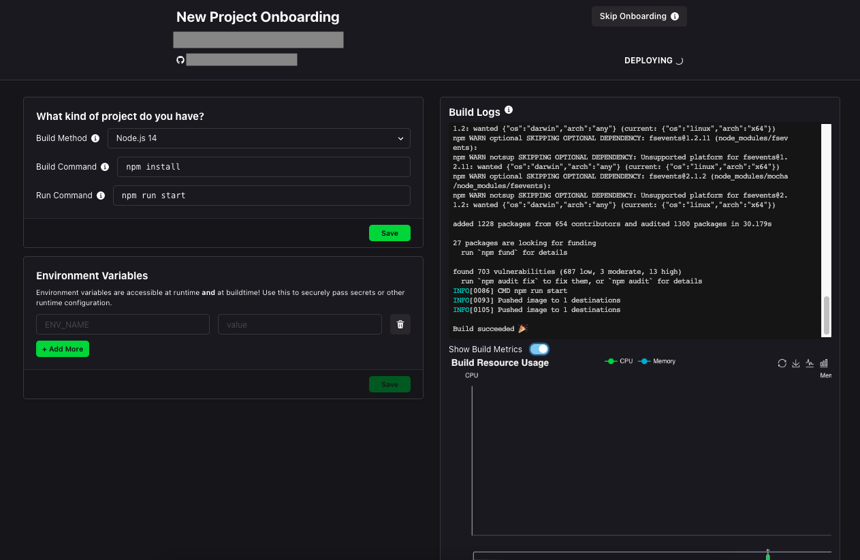
Task: Delete the environment variable row with trash icon
Action: [400, 324]
